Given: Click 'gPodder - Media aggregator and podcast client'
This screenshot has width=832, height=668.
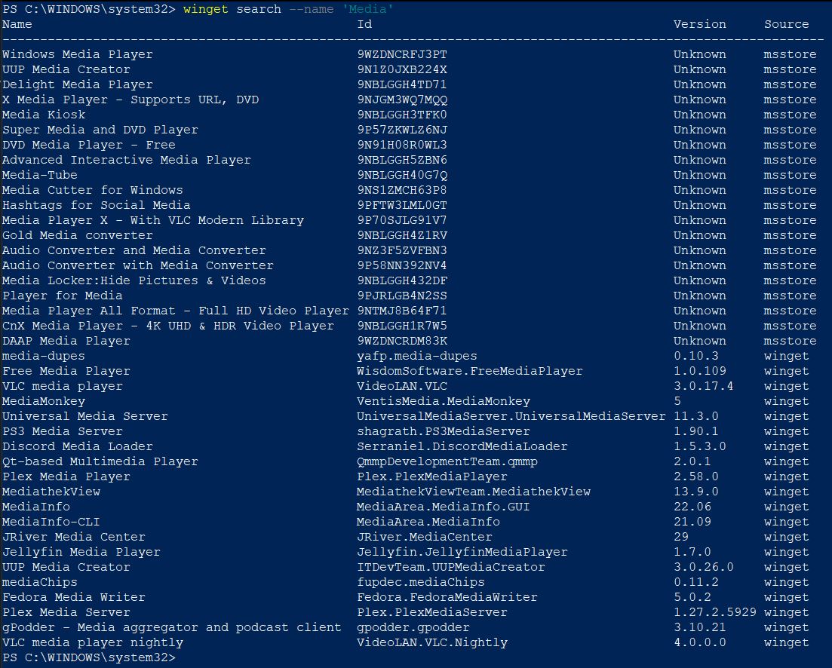Looking at the screenshot, I should click(171, 628).
